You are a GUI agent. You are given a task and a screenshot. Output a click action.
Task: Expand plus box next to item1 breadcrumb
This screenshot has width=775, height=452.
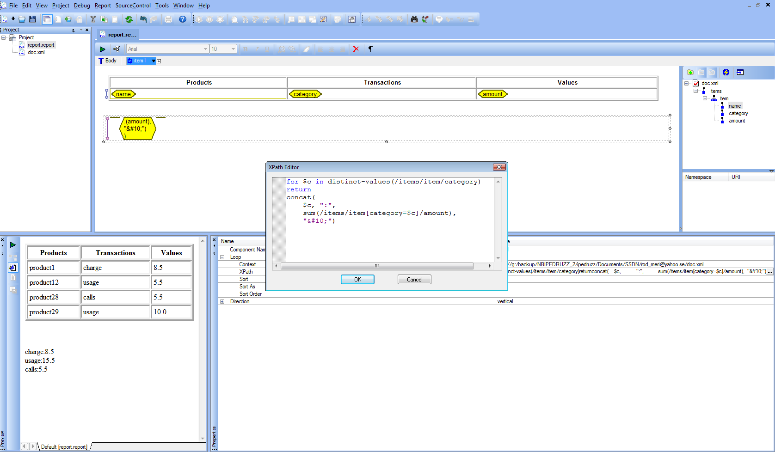pyautogui.click(x=159, y=61)
